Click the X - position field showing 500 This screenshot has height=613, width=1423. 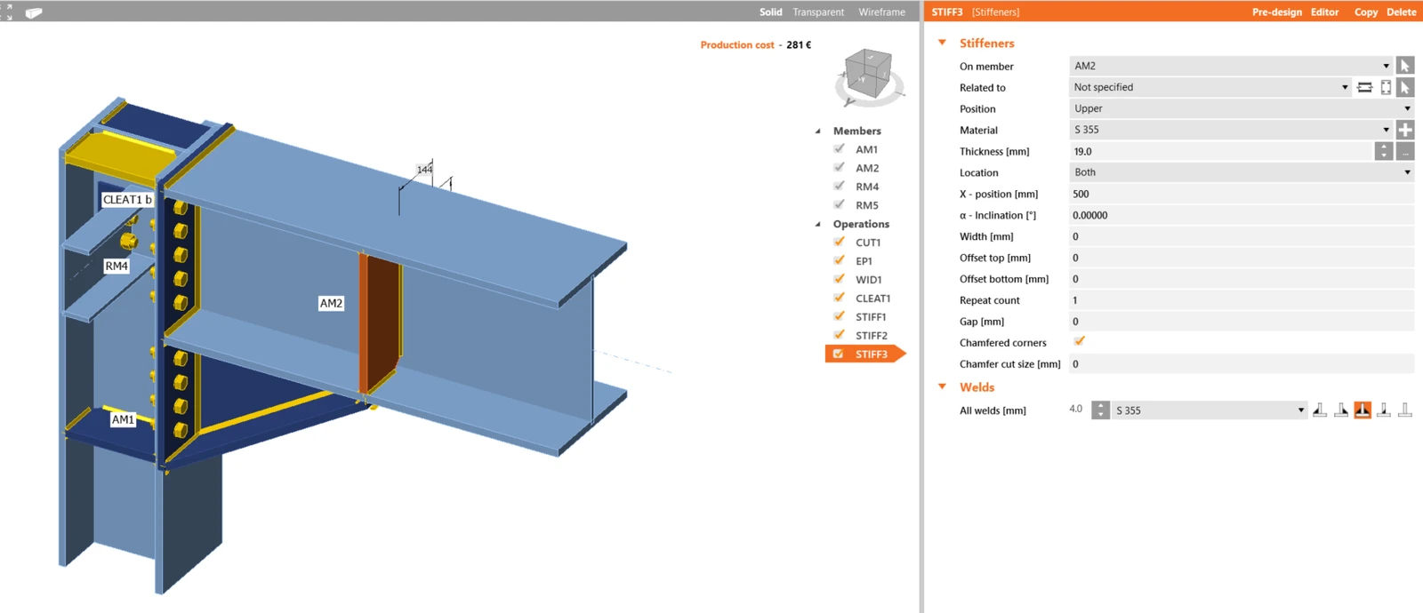coord(1242,194)
